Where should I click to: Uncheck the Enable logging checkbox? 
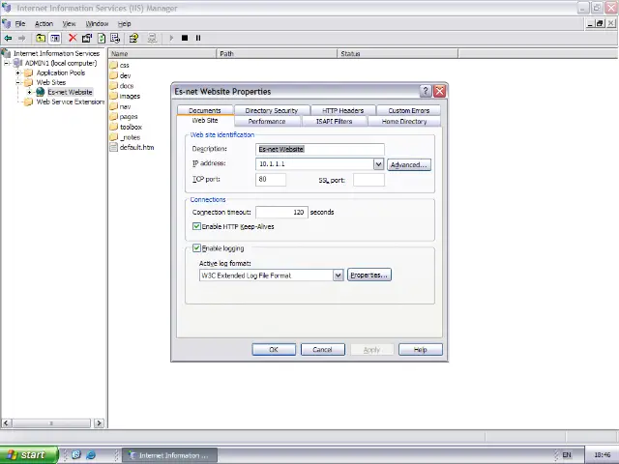pyautogui.click(x=196, y=248)
